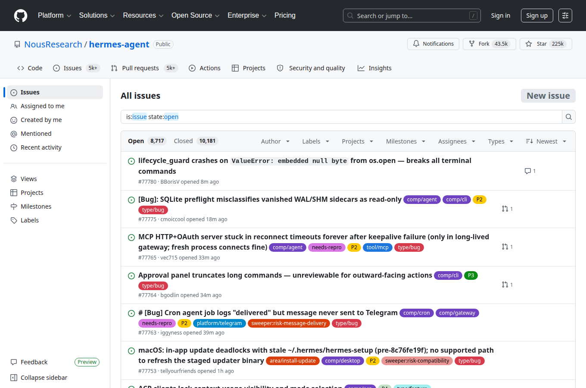Image resolution: width=586 pixels, height=388 pixels.
Task: Open linked pull request icon for Approval panel issue
Action: 505,285
